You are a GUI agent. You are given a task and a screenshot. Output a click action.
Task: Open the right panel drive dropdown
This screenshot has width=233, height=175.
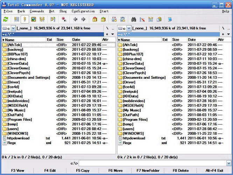pos(129,28)
